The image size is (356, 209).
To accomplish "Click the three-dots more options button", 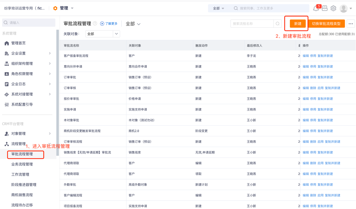I will [x=351, y=24].
